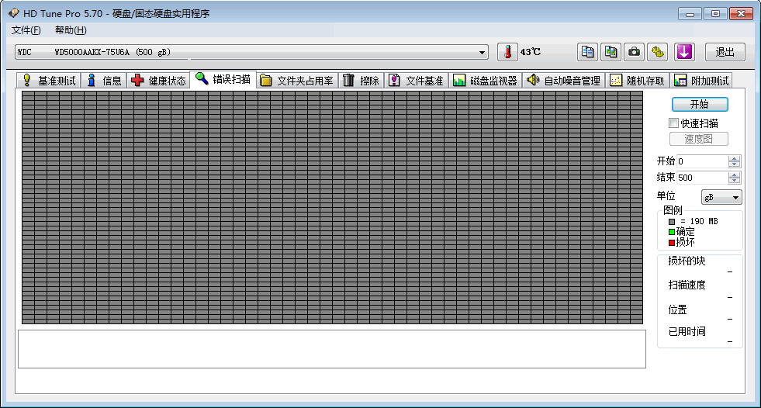Decrease the 结束 value with down arrow
This screenshot has height=408, width=761.
tap(735, 181)
